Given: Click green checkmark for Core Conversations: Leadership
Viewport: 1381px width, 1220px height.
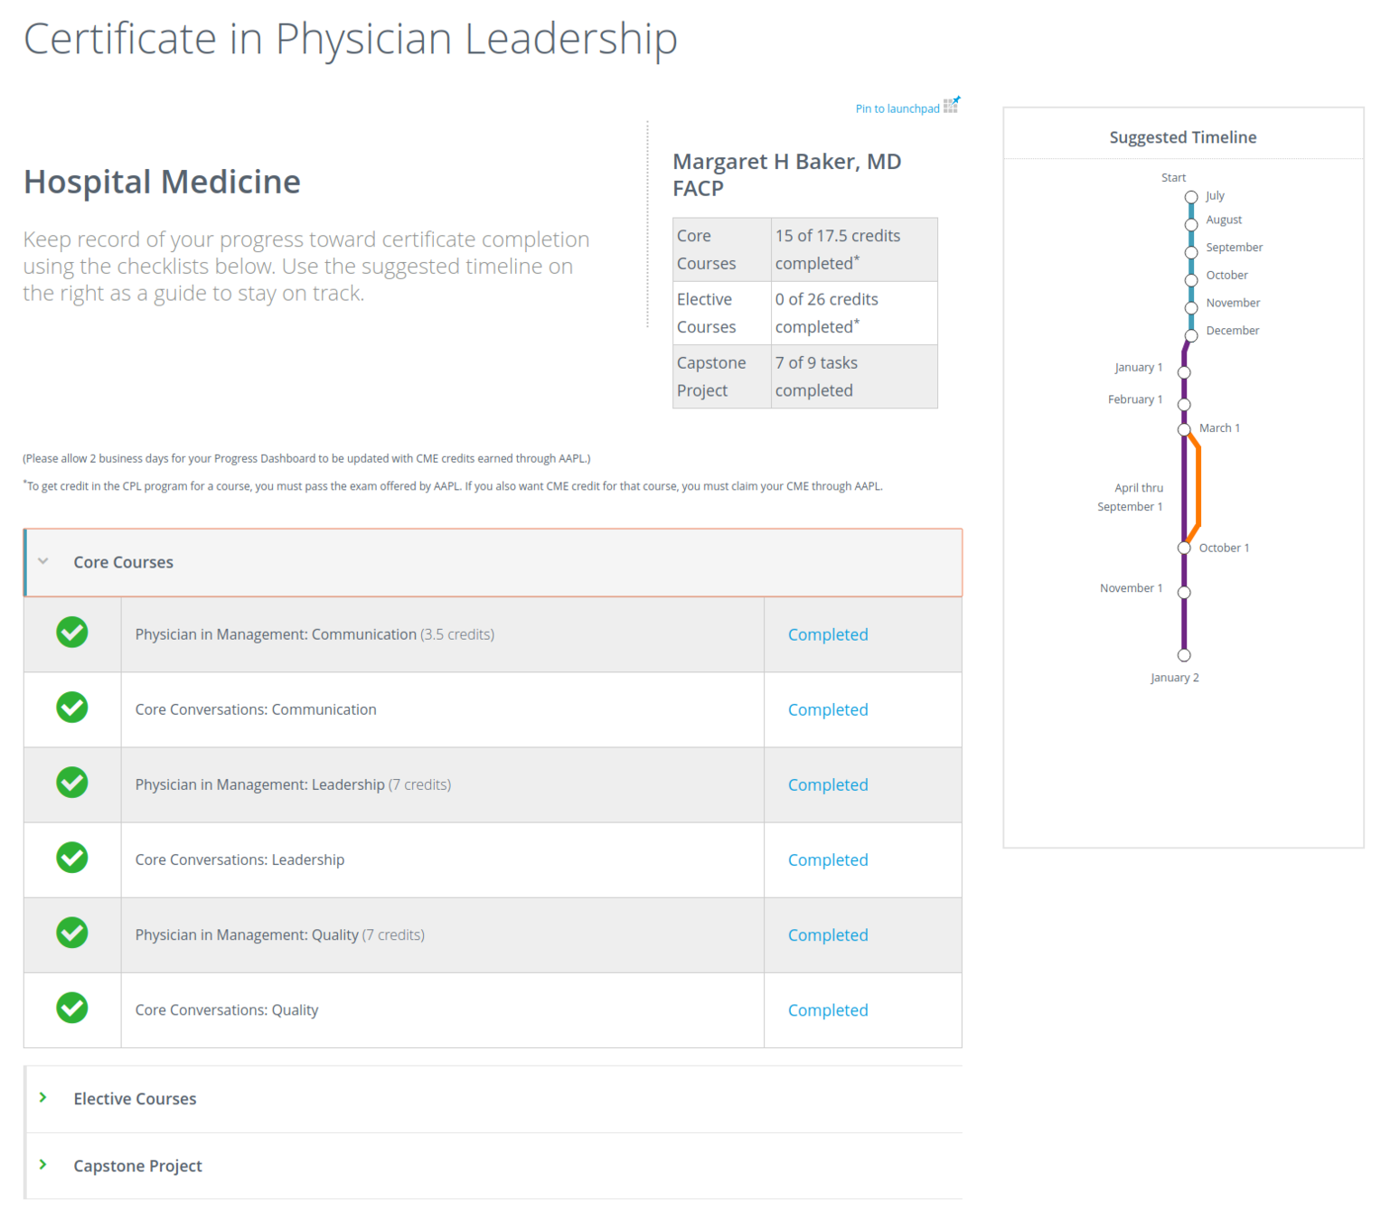Looking at the screenshot, I should [x=72, y=858].
